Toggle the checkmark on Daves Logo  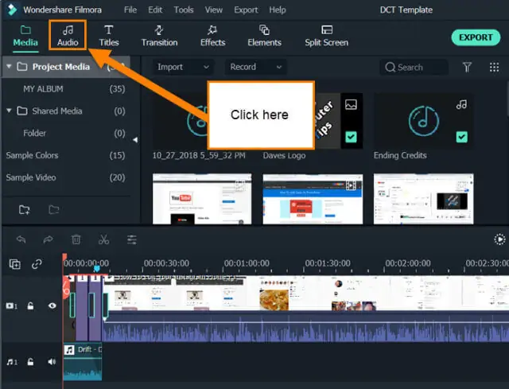tap(351, 137)
